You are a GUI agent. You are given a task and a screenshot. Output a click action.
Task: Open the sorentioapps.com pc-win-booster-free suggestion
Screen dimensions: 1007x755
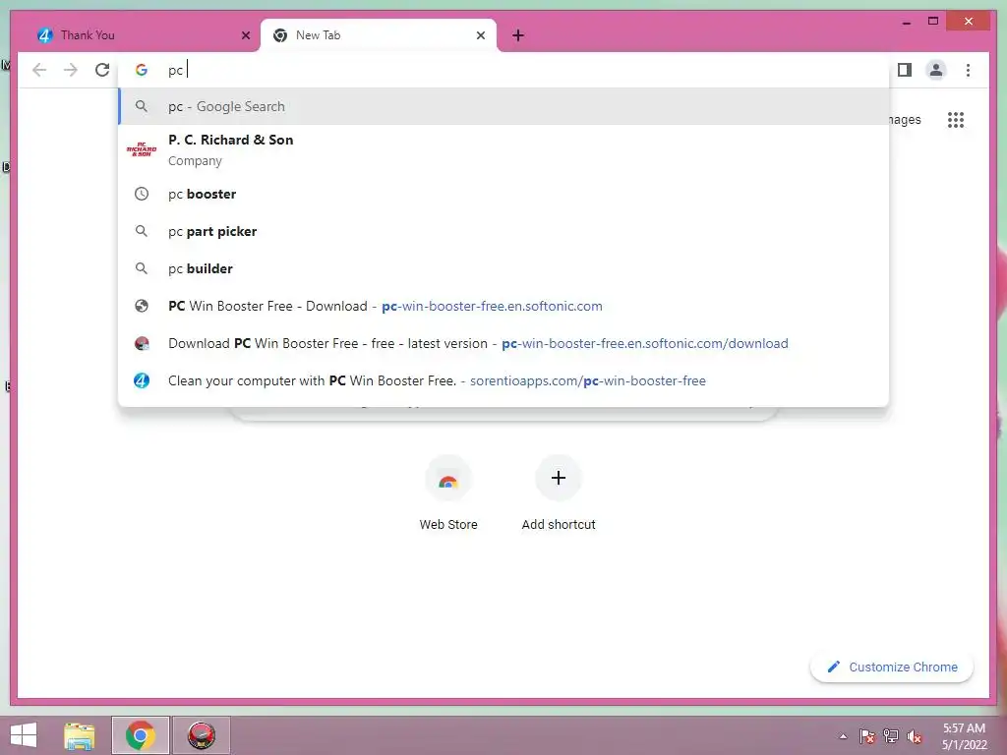pyautogui.click(x=503, y=380)
